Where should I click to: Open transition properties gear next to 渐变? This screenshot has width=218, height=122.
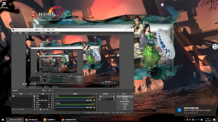pos(114,97)
